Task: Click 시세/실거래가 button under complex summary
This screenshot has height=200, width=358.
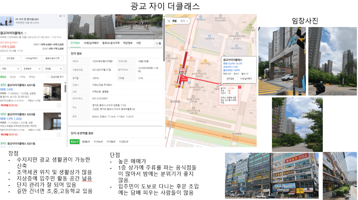Action: click(x=32, y=58)
